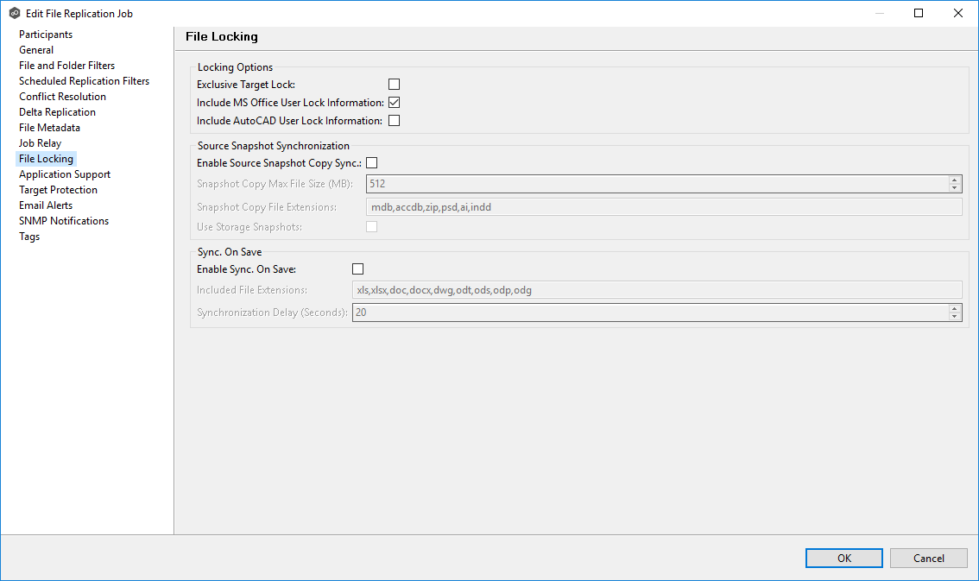Tick Include AutoCAD User Lock Information checkbox
Screen dimensions: 979x581
coord(394,121)
